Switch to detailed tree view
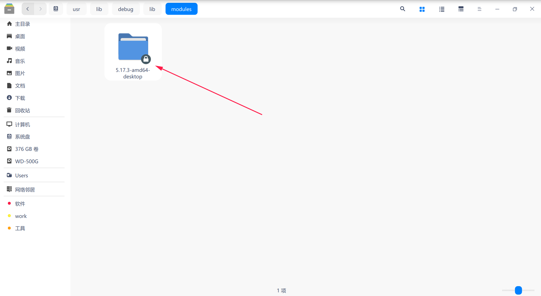 click(x=461, y=9)
